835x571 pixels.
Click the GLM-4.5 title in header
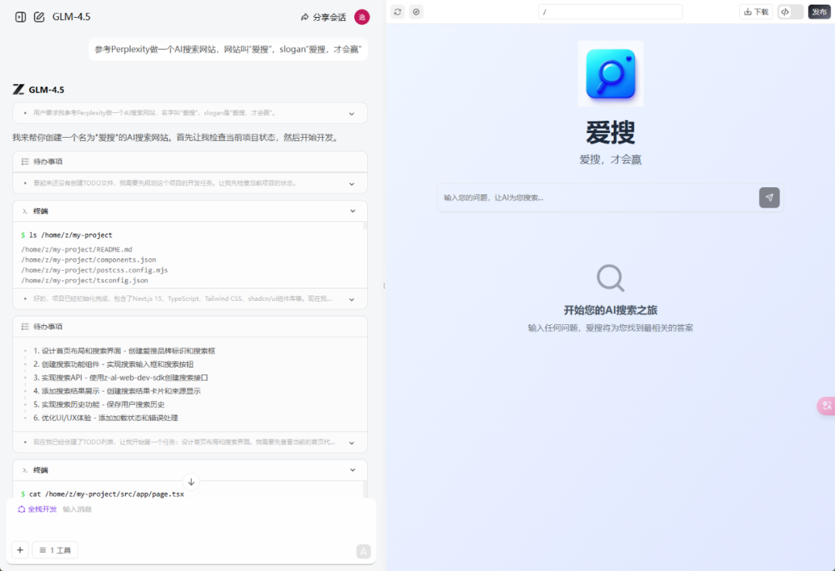click(x=71, y=17)
